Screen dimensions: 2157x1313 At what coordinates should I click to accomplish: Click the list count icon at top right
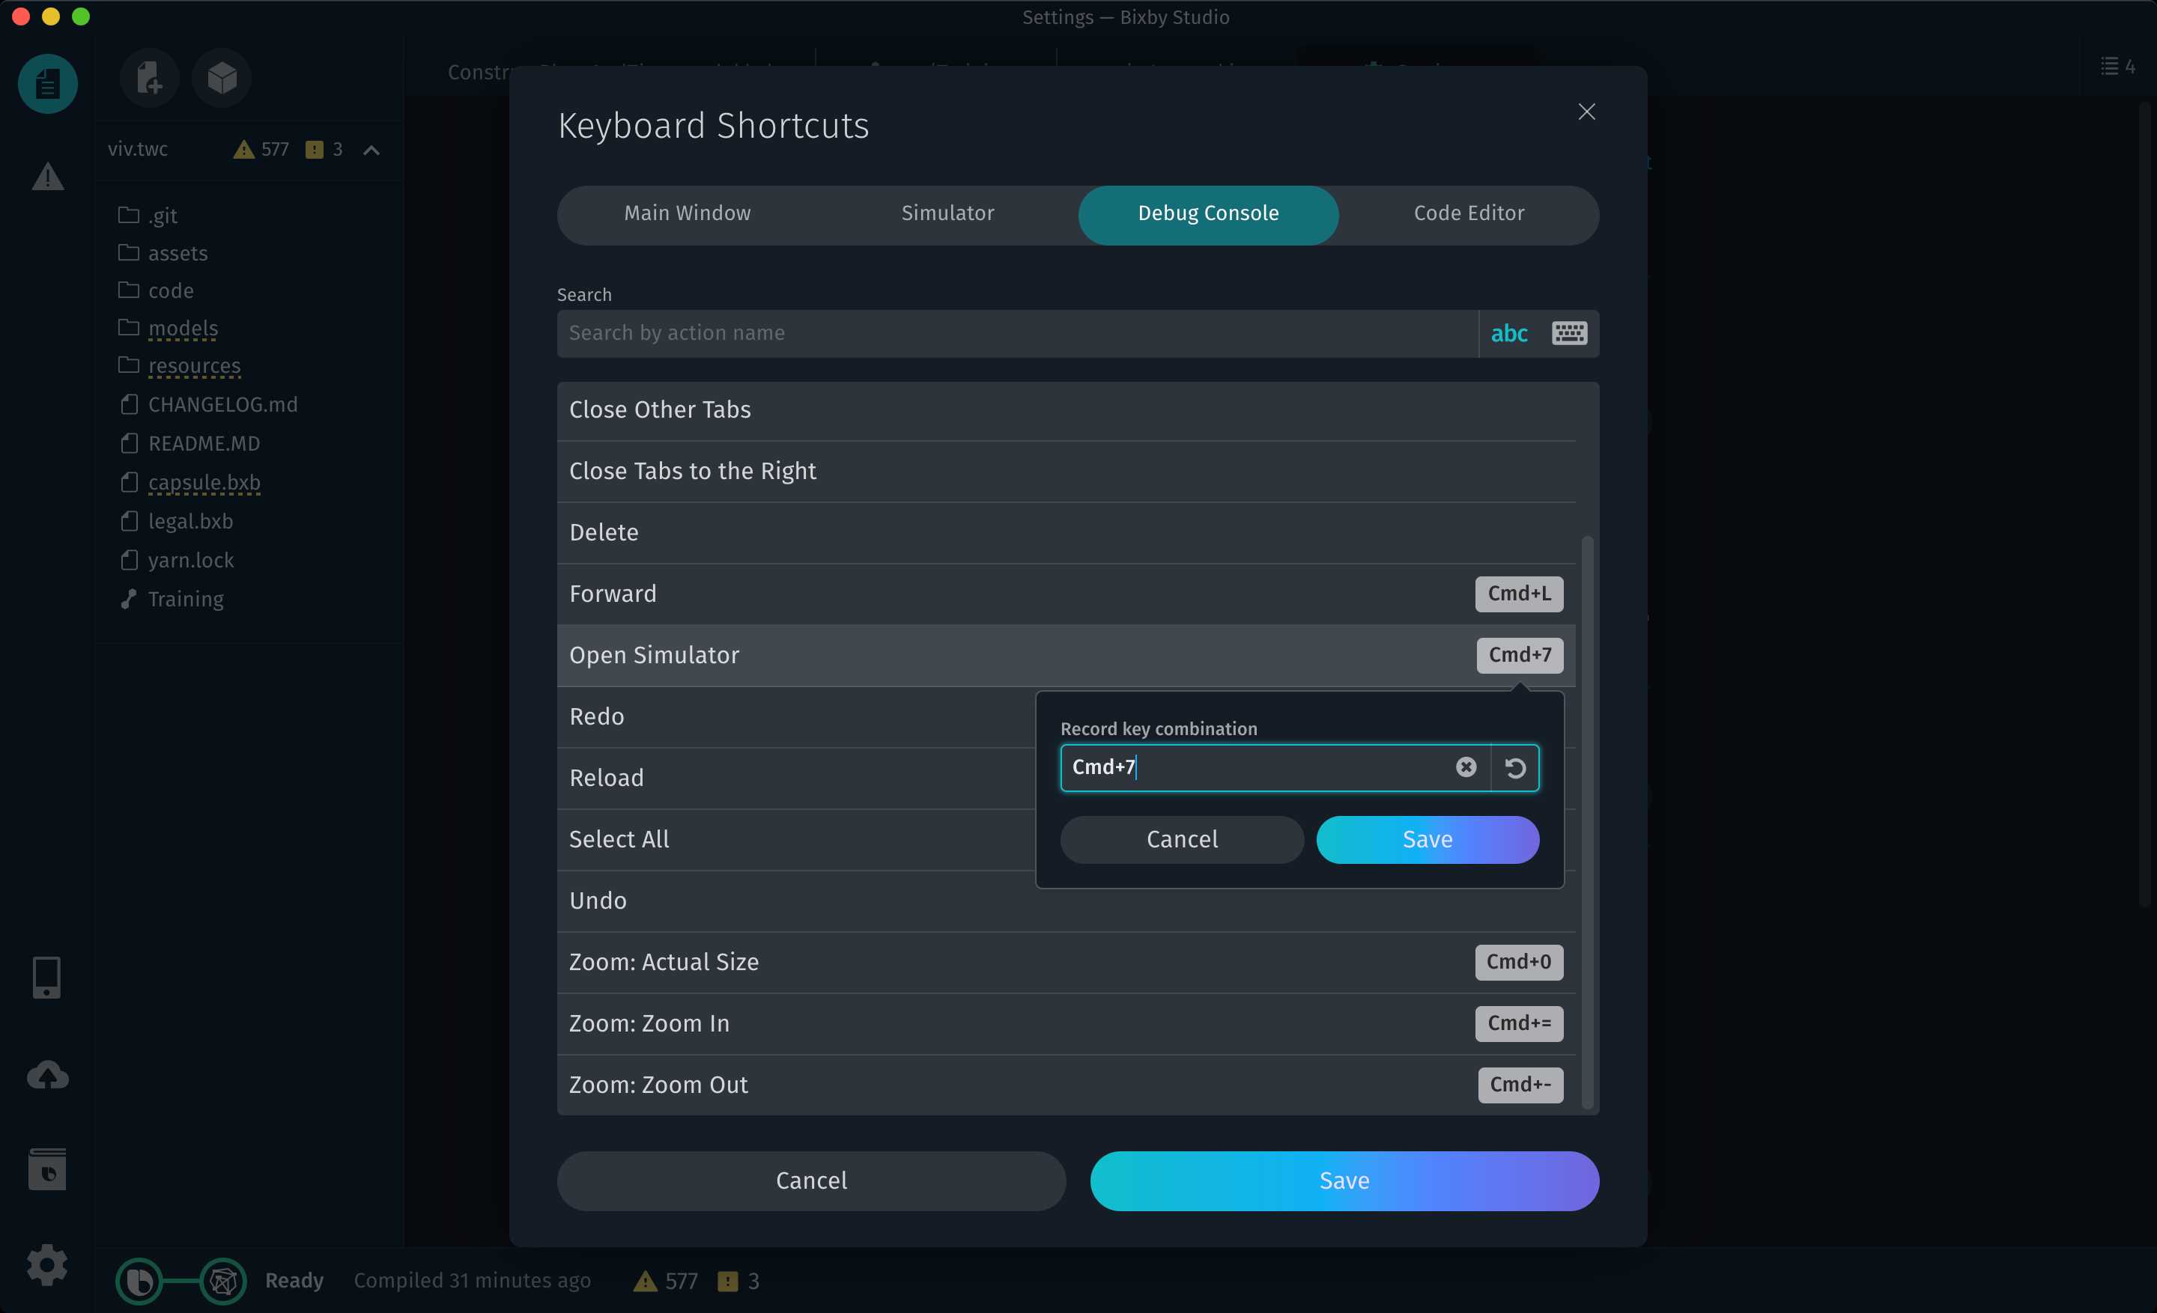pos(2117,67)
